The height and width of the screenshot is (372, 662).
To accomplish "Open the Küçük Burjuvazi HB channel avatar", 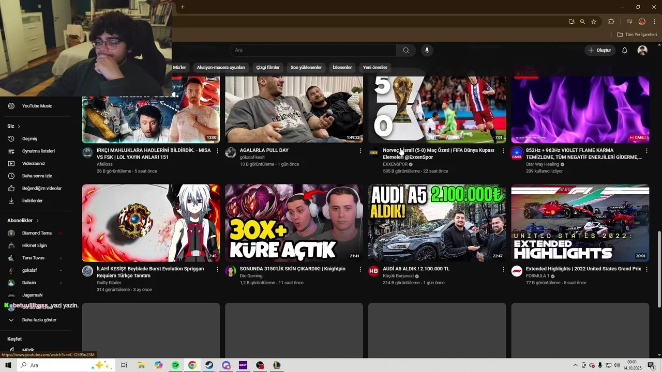I will pyautogui.click(x=373, y=271).
